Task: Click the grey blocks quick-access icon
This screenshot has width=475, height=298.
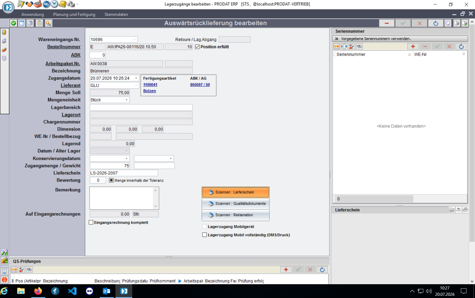Action: click(71, 4)
